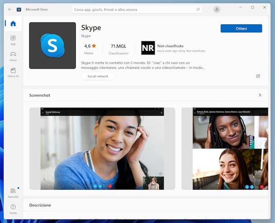Open the user account profile icon
Viewport: 275px width, 223px height.
[217, 9]
